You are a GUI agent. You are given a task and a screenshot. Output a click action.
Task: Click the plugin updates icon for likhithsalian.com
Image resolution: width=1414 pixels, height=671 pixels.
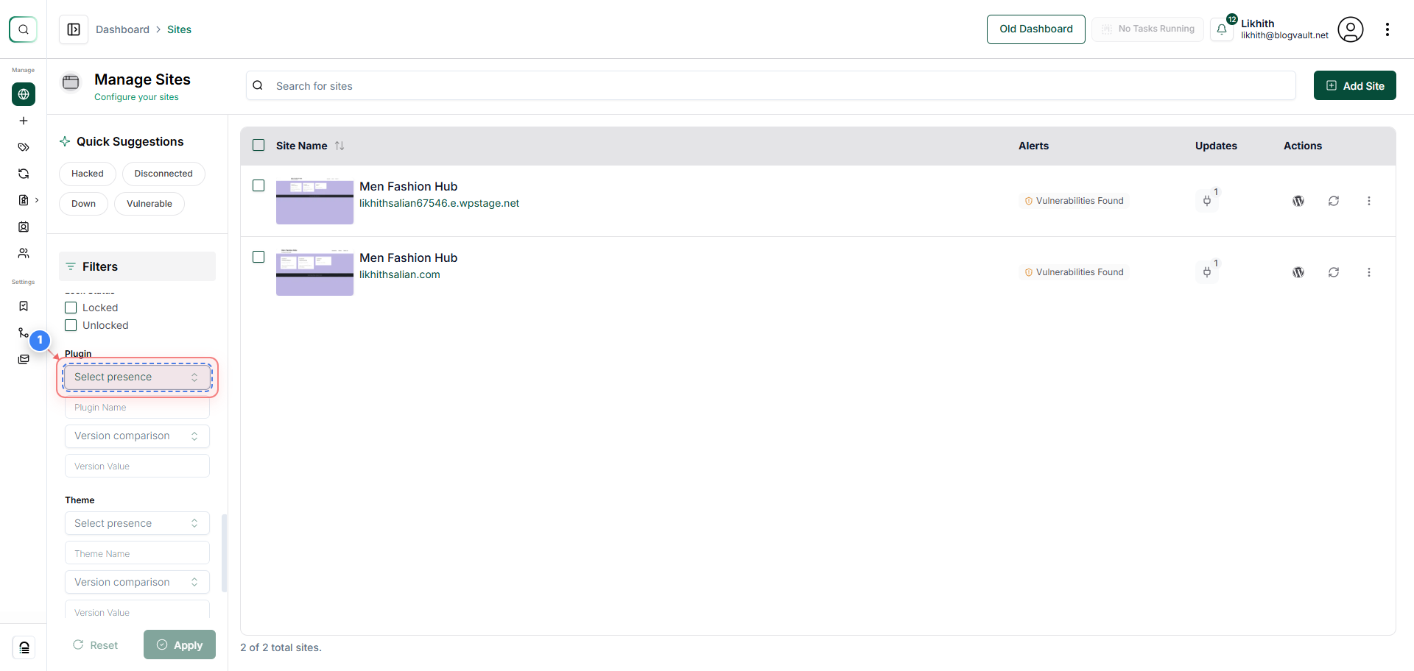coord(1207,271)
